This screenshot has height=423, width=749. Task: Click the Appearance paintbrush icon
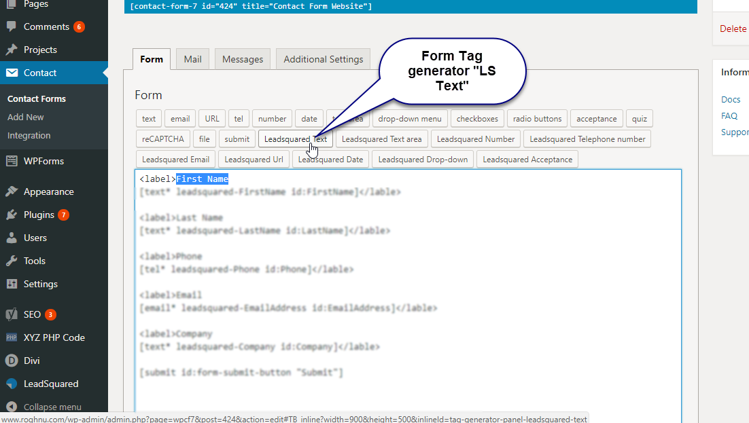click(x=12, y=191)
